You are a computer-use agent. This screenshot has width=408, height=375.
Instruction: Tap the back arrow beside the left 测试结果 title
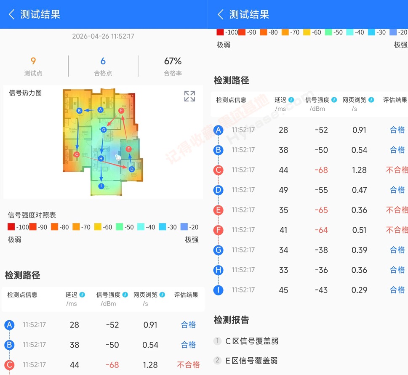coord(11,14)
